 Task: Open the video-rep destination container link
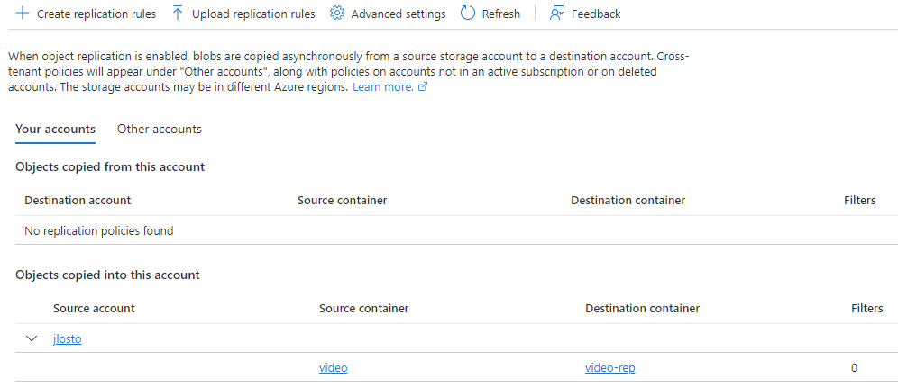coord(609,367)
